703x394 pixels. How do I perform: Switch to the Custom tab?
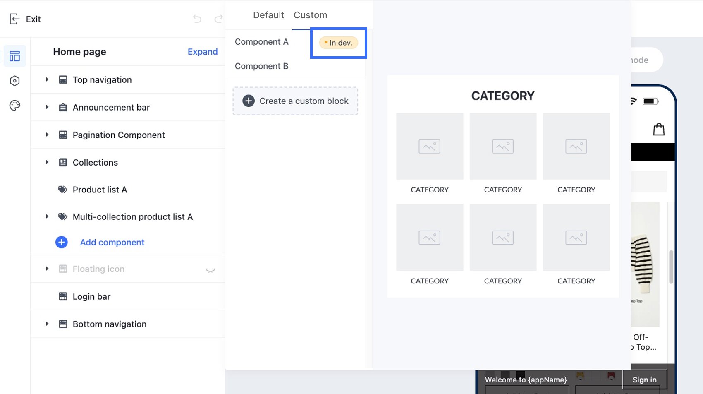pos(310,15)
